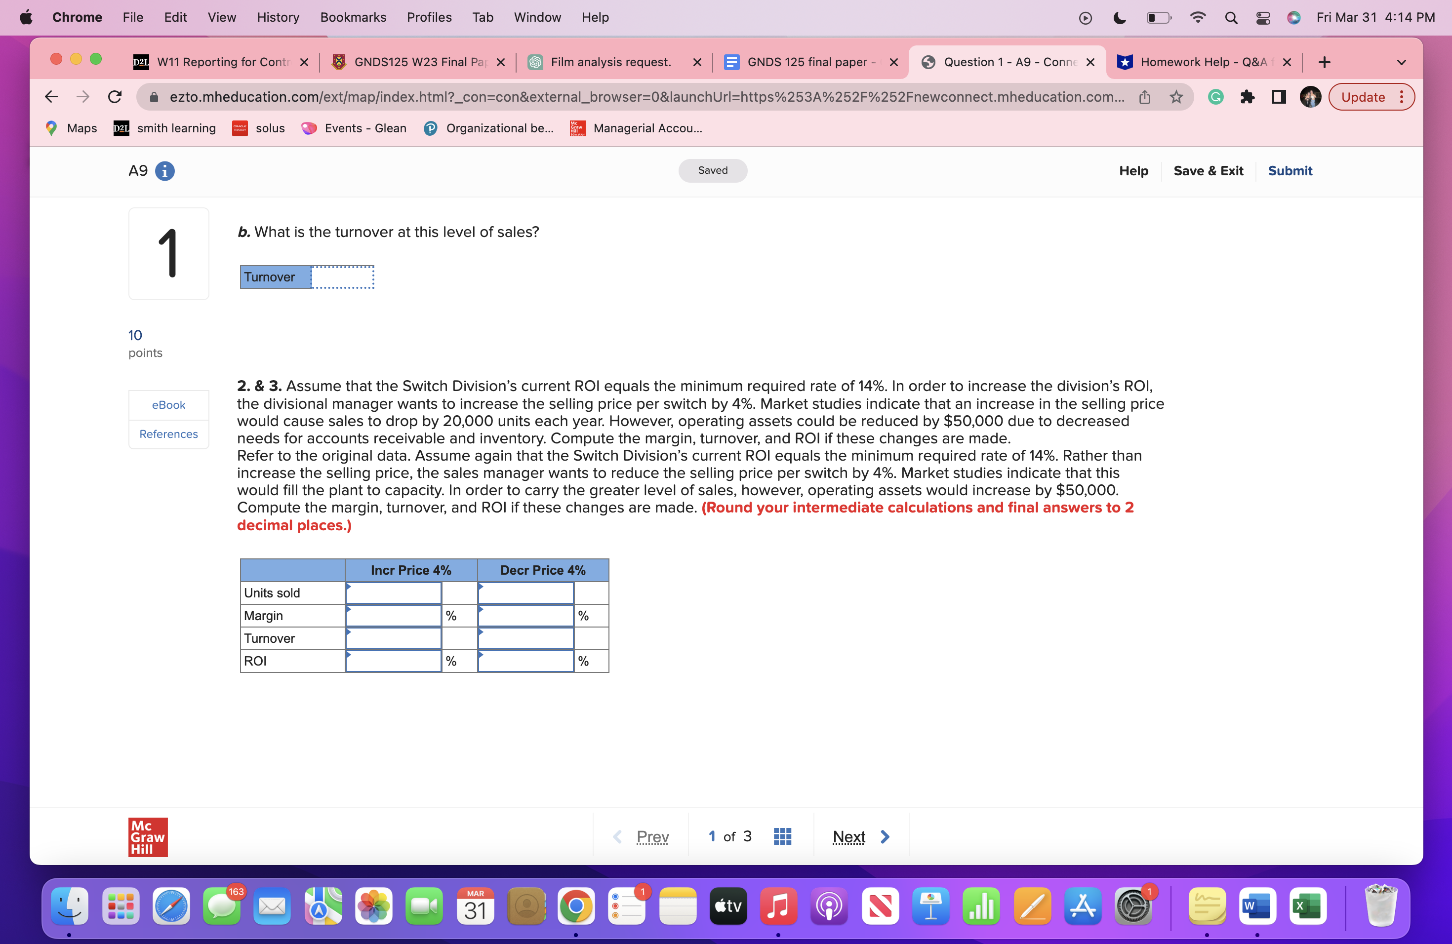
Task: Click the A9 info icon
Action: tap(164, 171)
